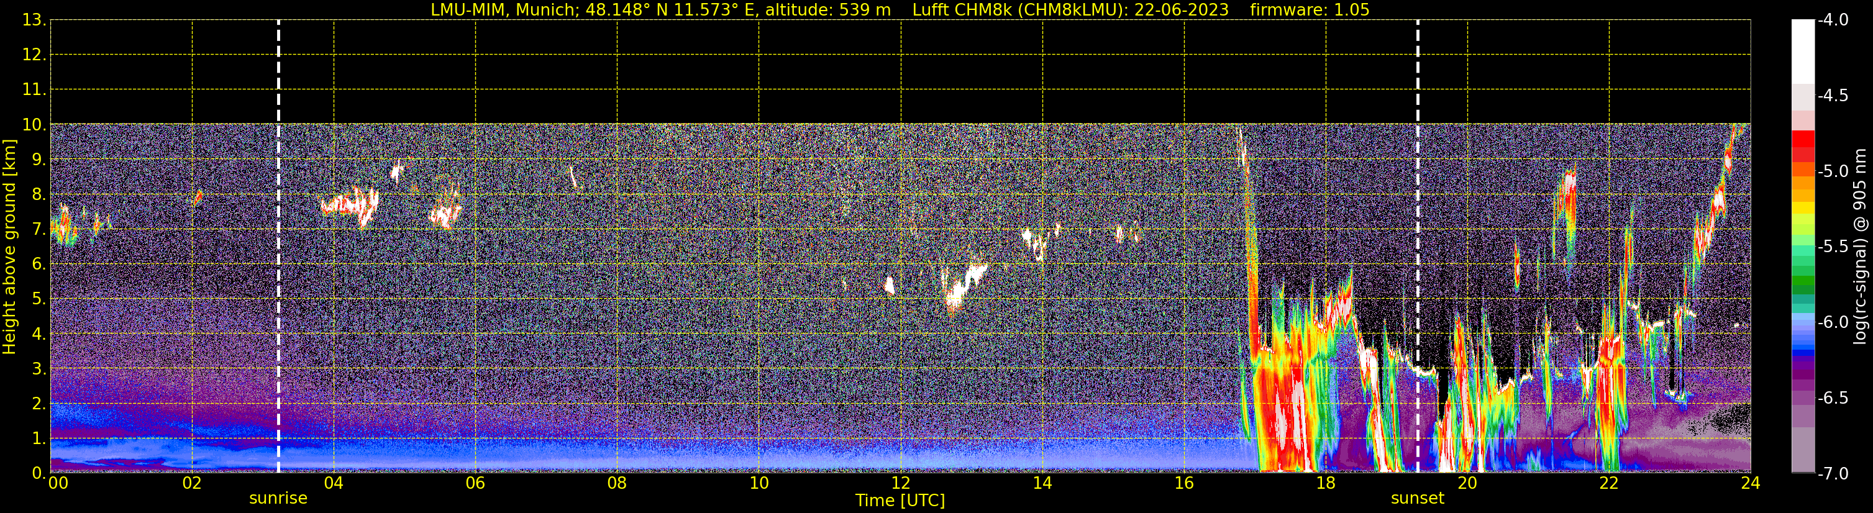
Task: Click the 'sunrise' label below the axis
Action: (x=278, y=499)
